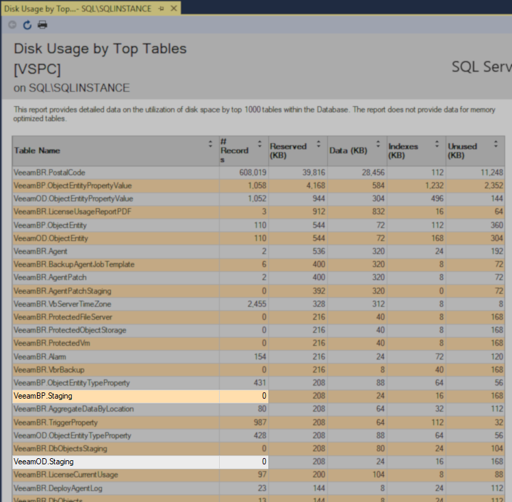
Task: Click the Indexes (KB) header label
Action: click(x=403, y=151)
